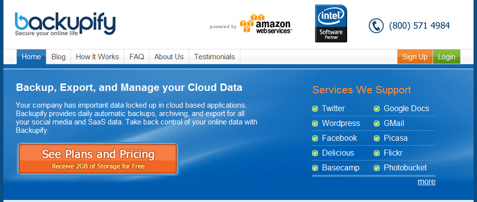Open the FAQ page
477x202 pixels.
click(137, 57)
